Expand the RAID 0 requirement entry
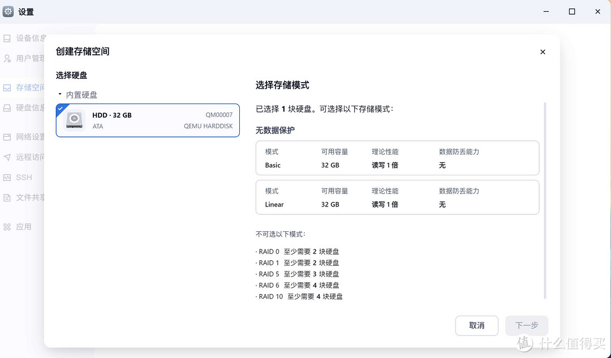Viewport: 611px width, 358px height. [298, 251]
